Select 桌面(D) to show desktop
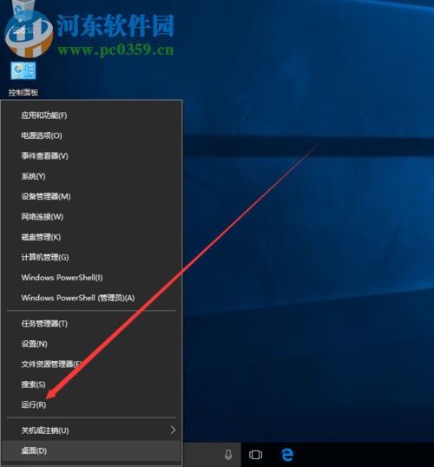The width and height of the screenshot is (434, 467). click(x=92, y=451)
